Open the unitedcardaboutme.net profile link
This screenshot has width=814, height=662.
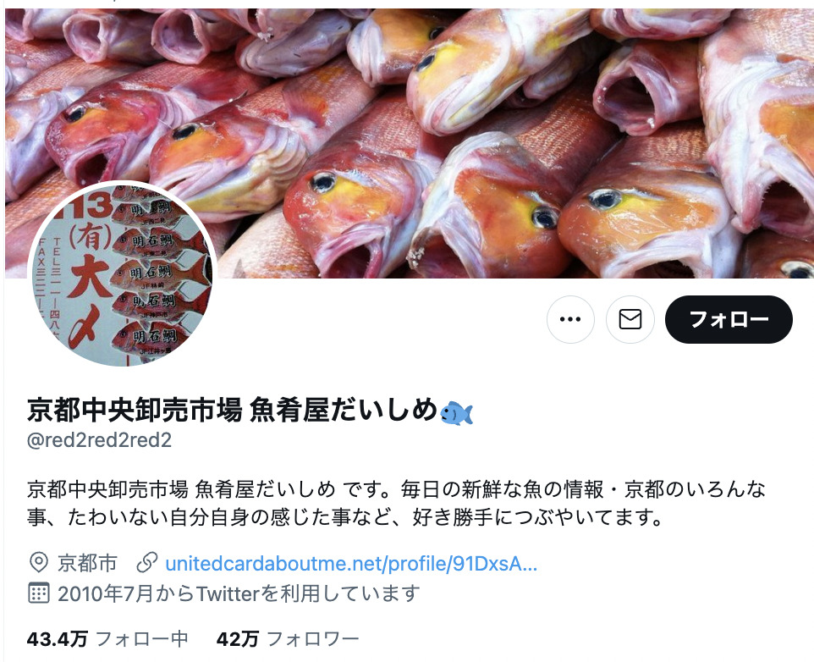point(351,563)
